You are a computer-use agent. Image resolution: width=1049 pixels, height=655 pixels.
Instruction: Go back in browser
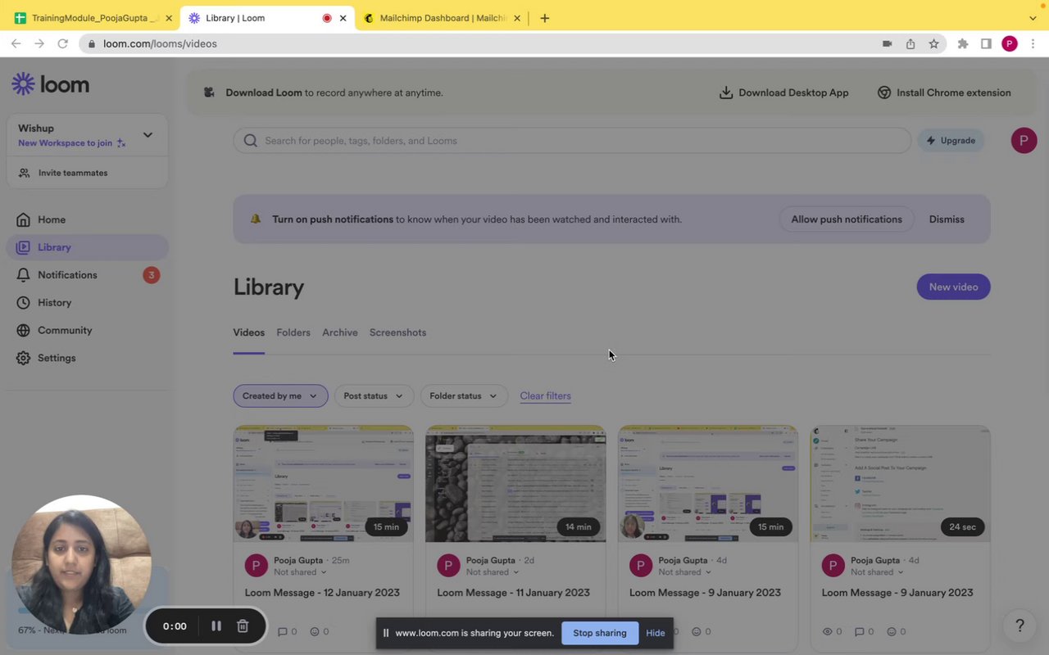(16, 43)
